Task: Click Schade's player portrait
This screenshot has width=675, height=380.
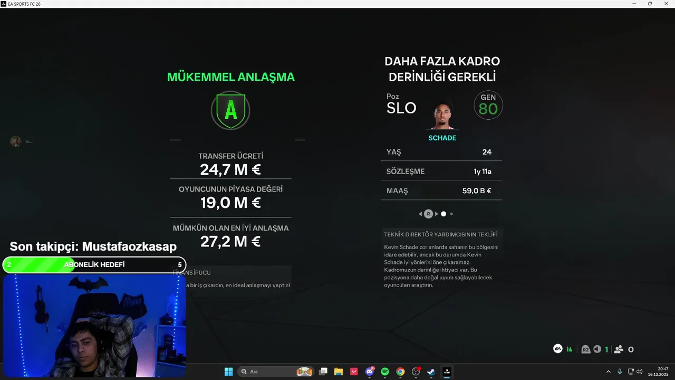Action: pos(442,115)
